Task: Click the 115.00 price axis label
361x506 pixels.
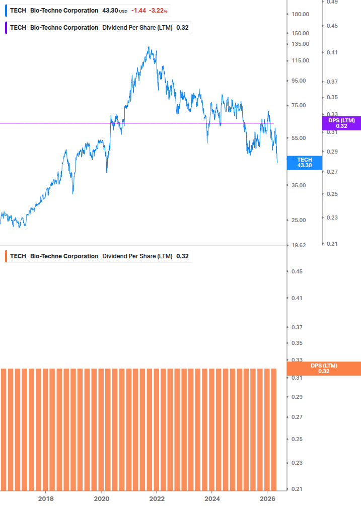Action: pos(301,60)
